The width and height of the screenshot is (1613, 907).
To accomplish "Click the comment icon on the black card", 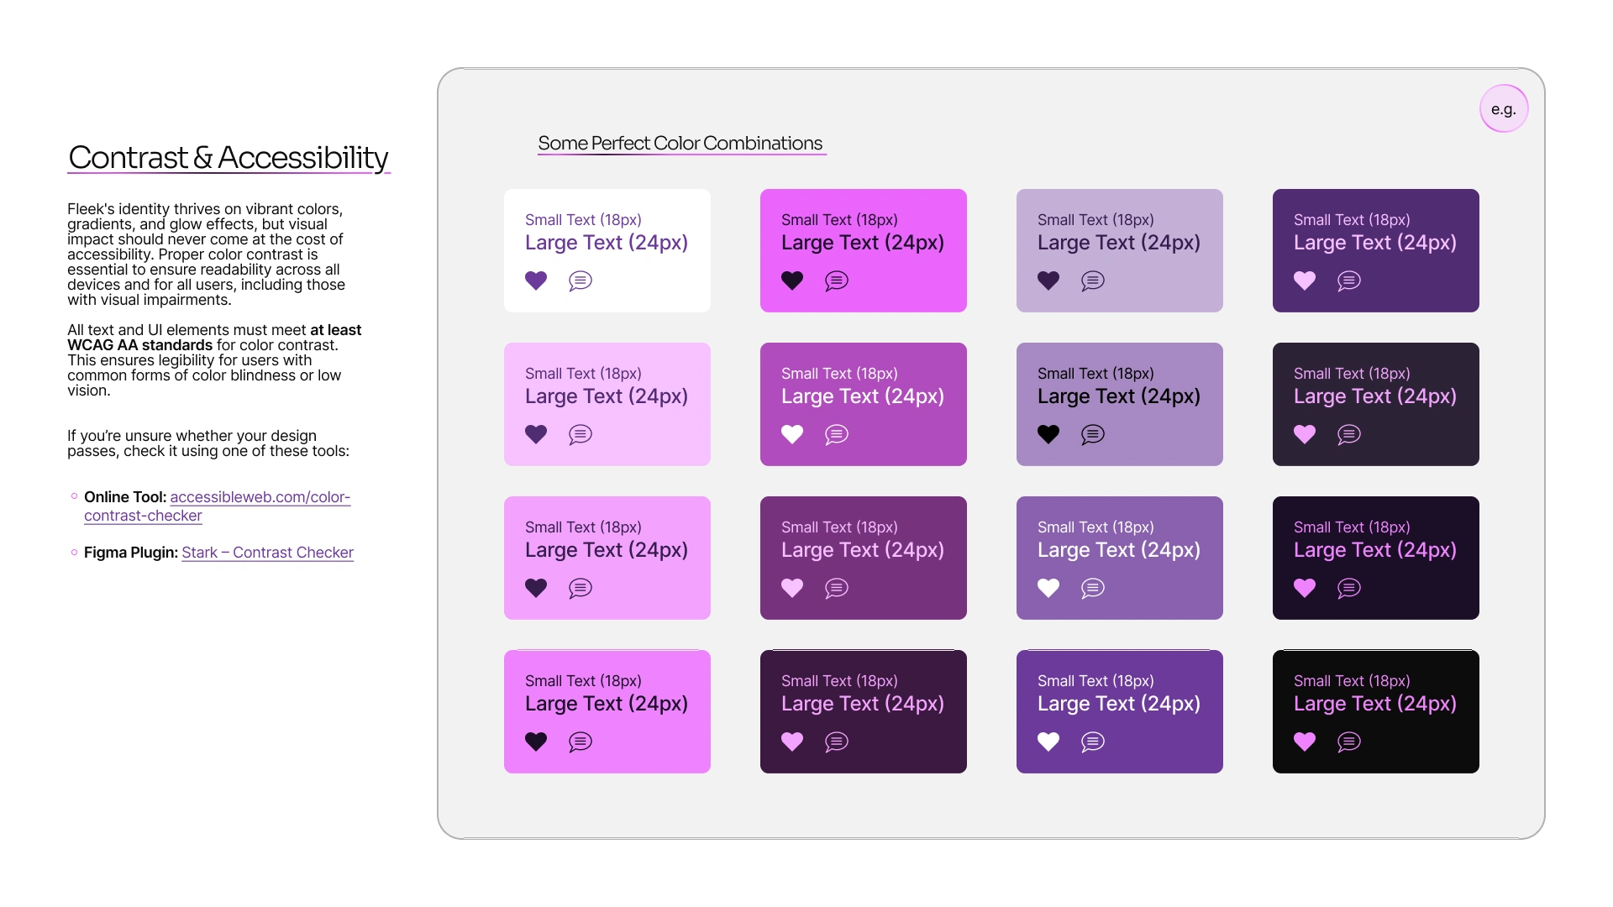I will (1349, 742).
